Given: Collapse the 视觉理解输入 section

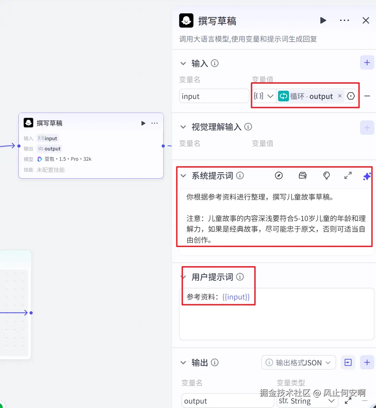Looking at the screenshot, I should pos(183,127).
